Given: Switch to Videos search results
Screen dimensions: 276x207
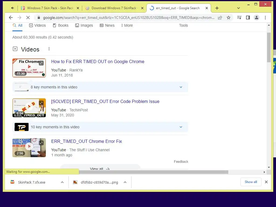Looking at the screenshot, I should (x=37, y=26).
